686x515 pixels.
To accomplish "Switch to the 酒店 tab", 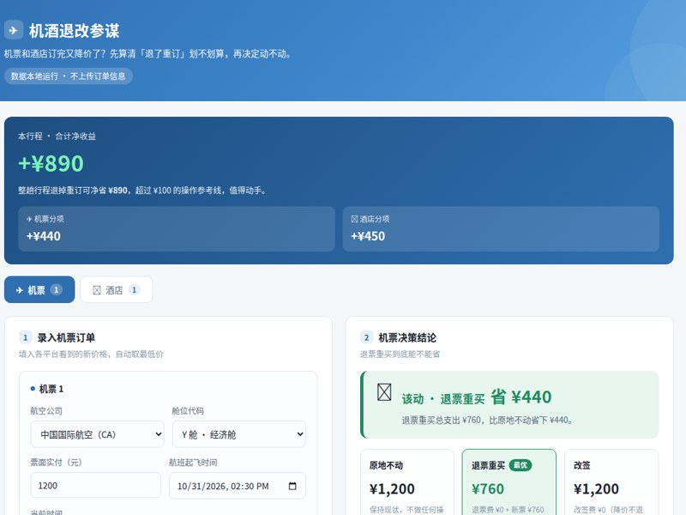I will point(117,289).
